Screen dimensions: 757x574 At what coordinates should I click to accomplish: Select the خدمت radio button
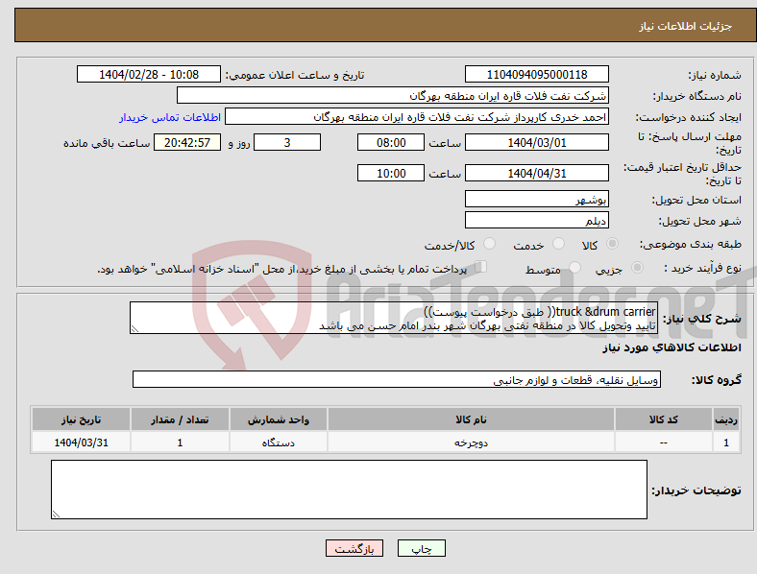tap(558, 244)
